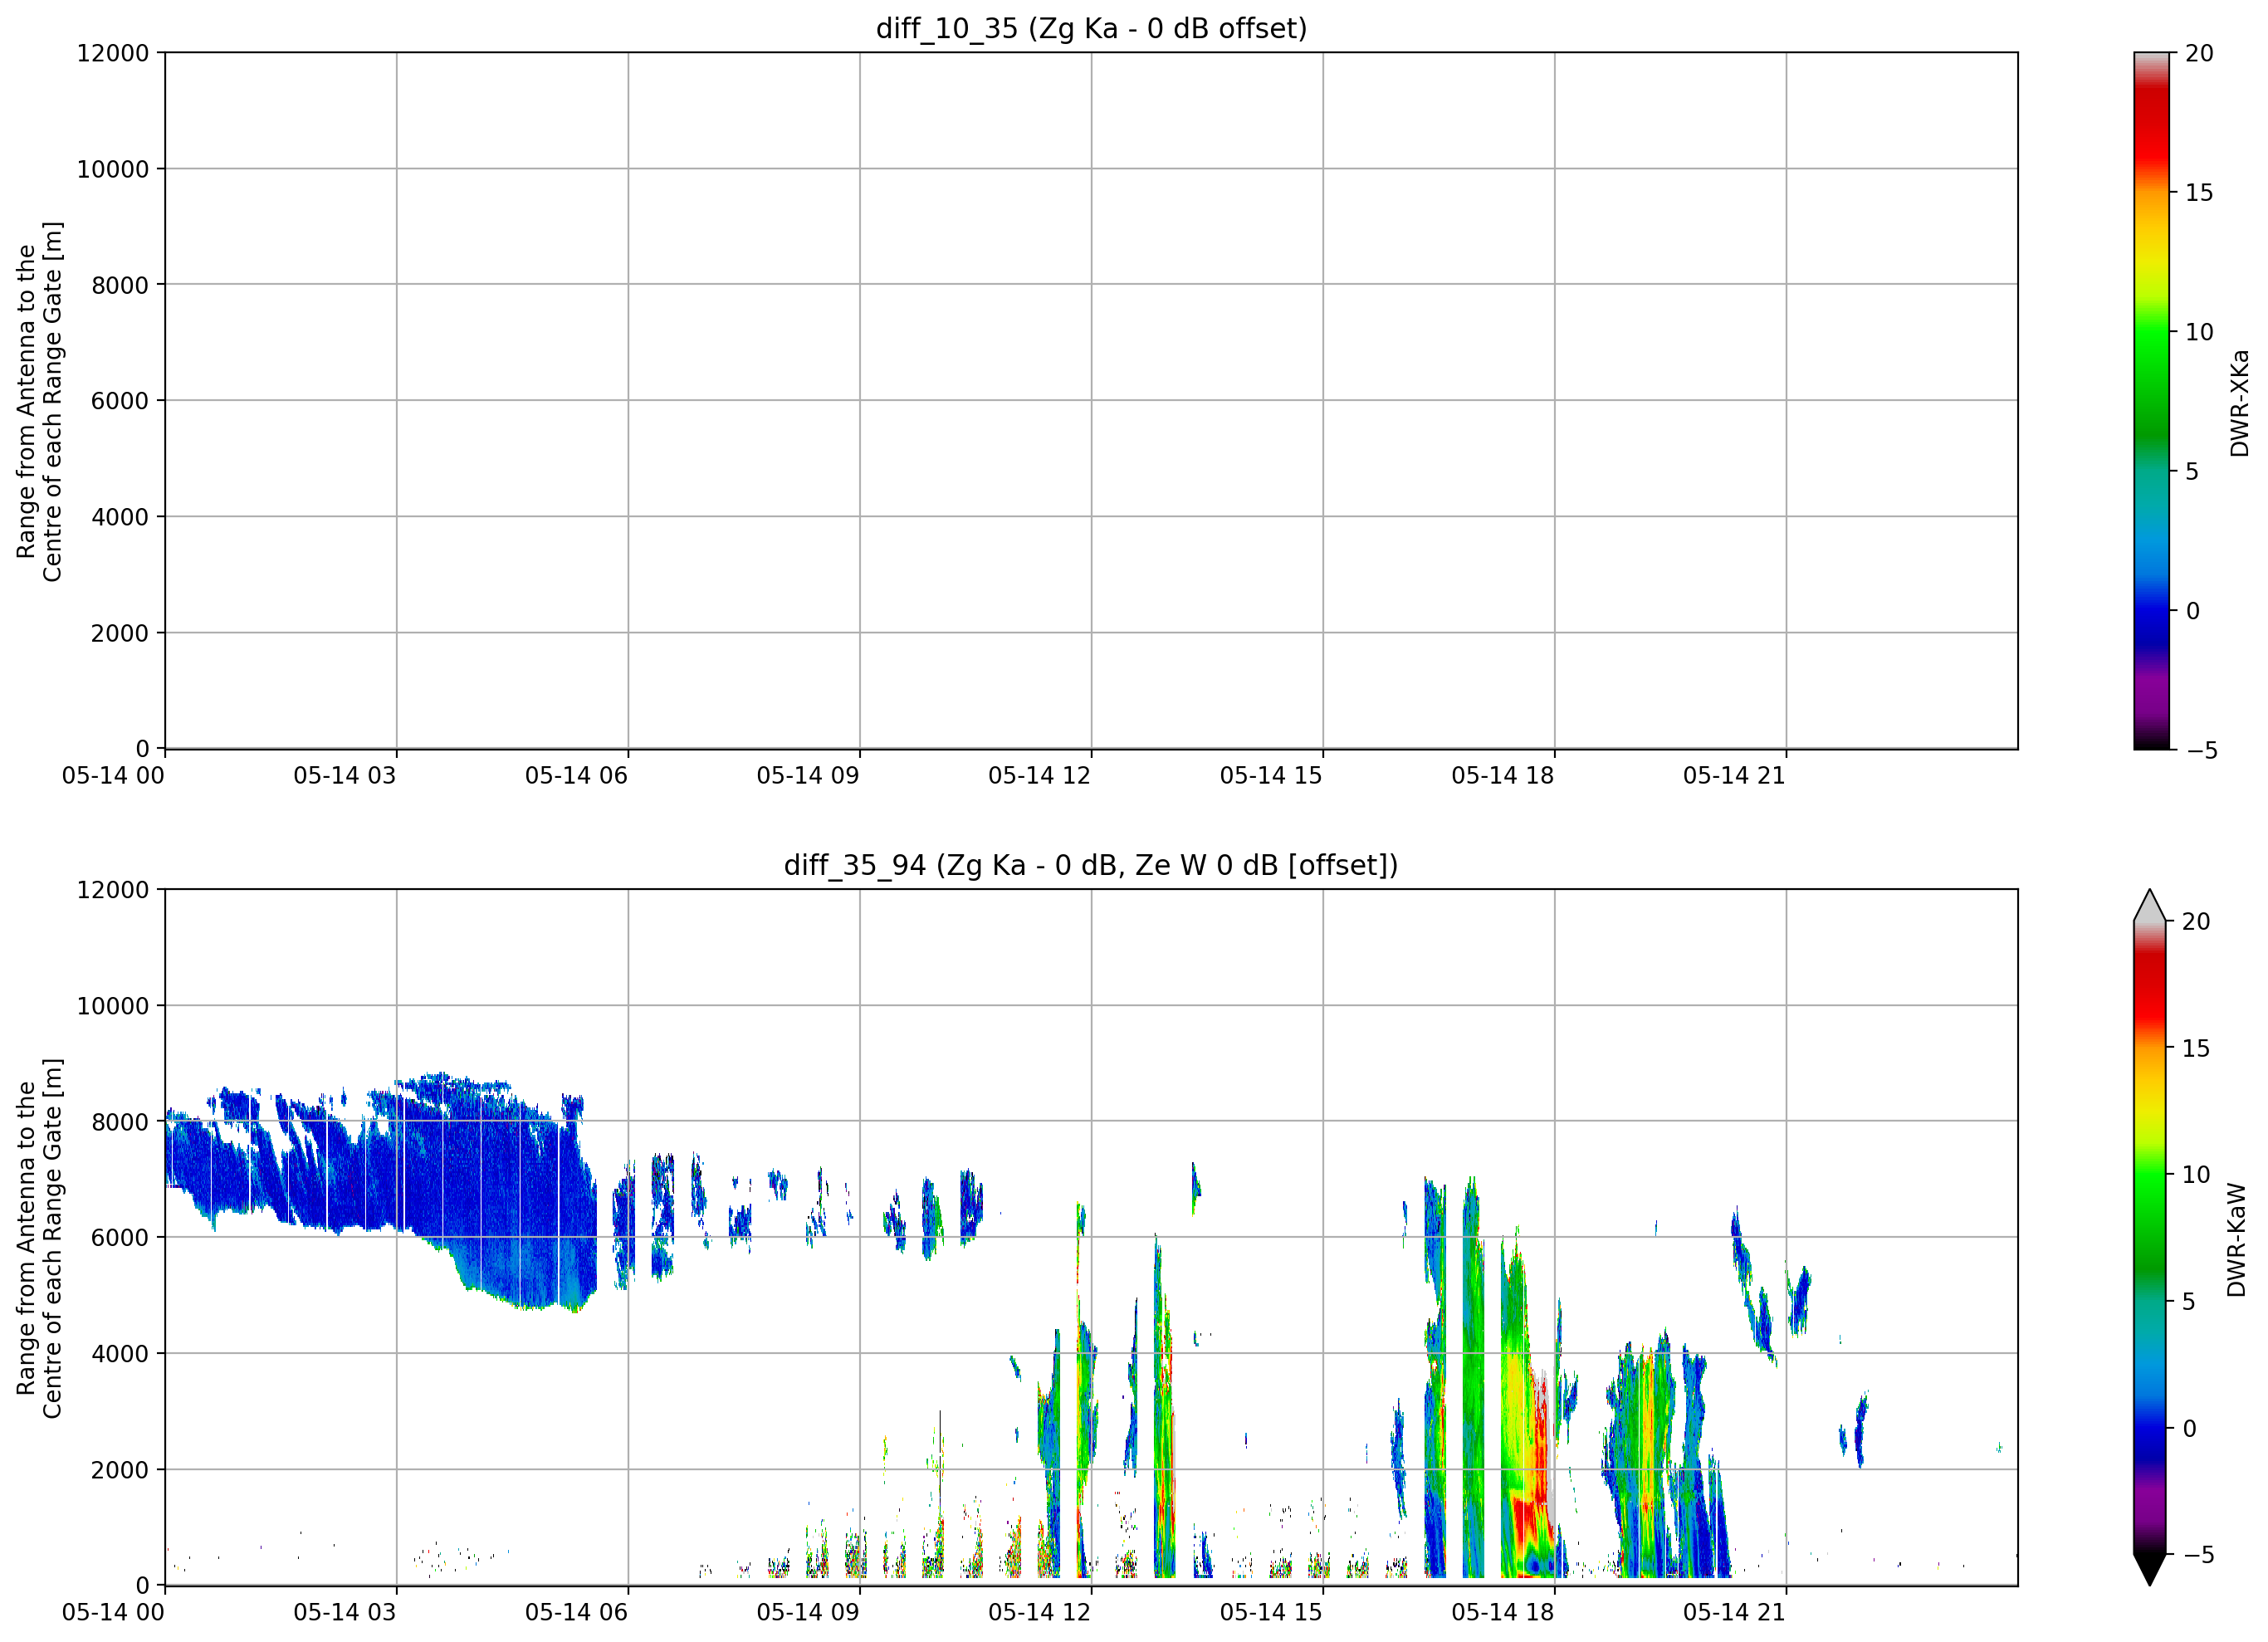Click the 8000 y-tick on bottom plot

pos(120,1122)
